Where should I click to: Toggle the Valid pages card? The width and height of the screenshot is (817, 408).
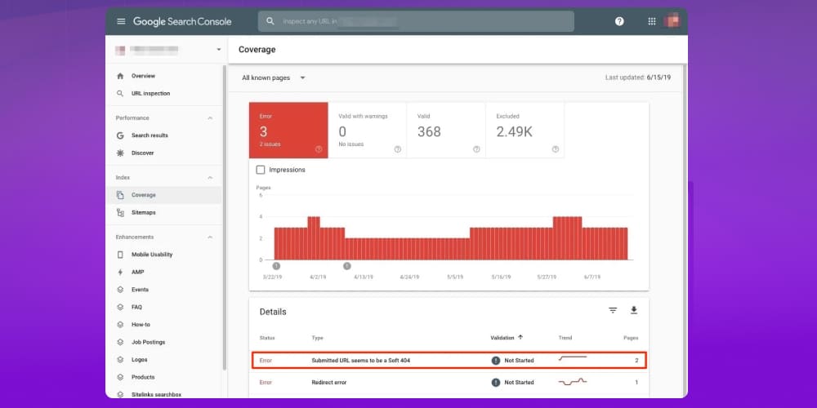click(446, 131)
